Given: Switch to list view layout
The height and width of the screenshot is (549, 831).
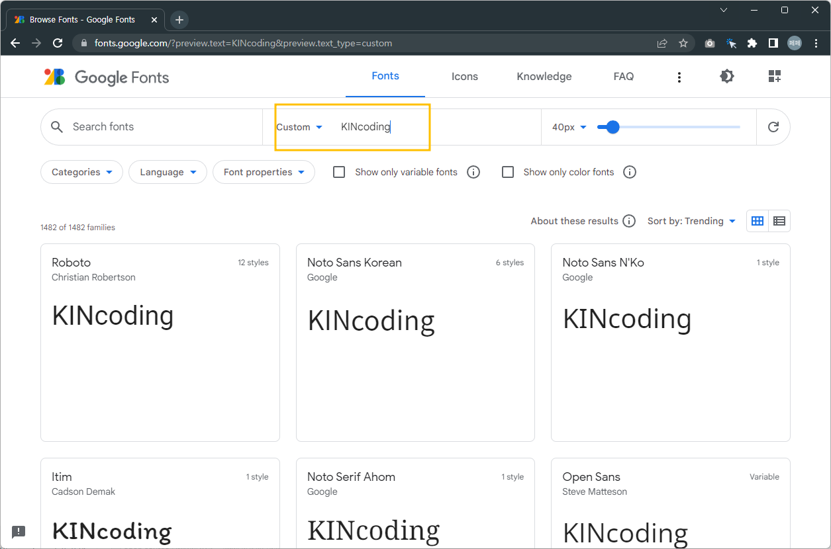Looking at the screenshot, I should (779, 221).
